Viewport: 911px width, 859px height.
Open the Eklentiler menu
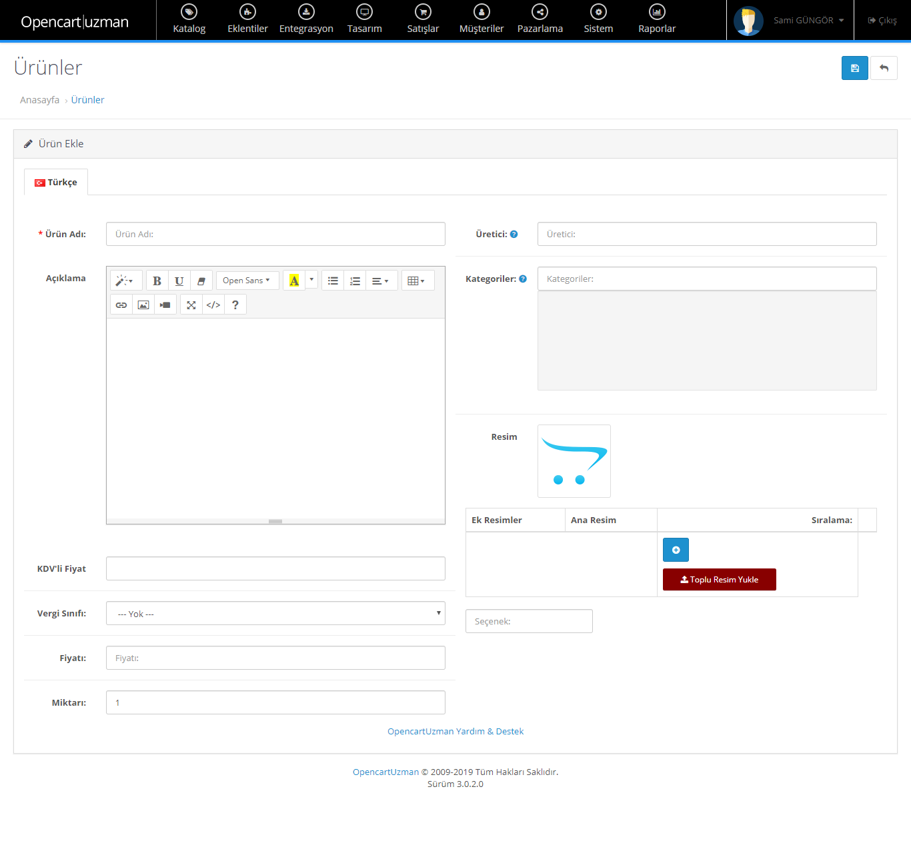pos(247,20)
